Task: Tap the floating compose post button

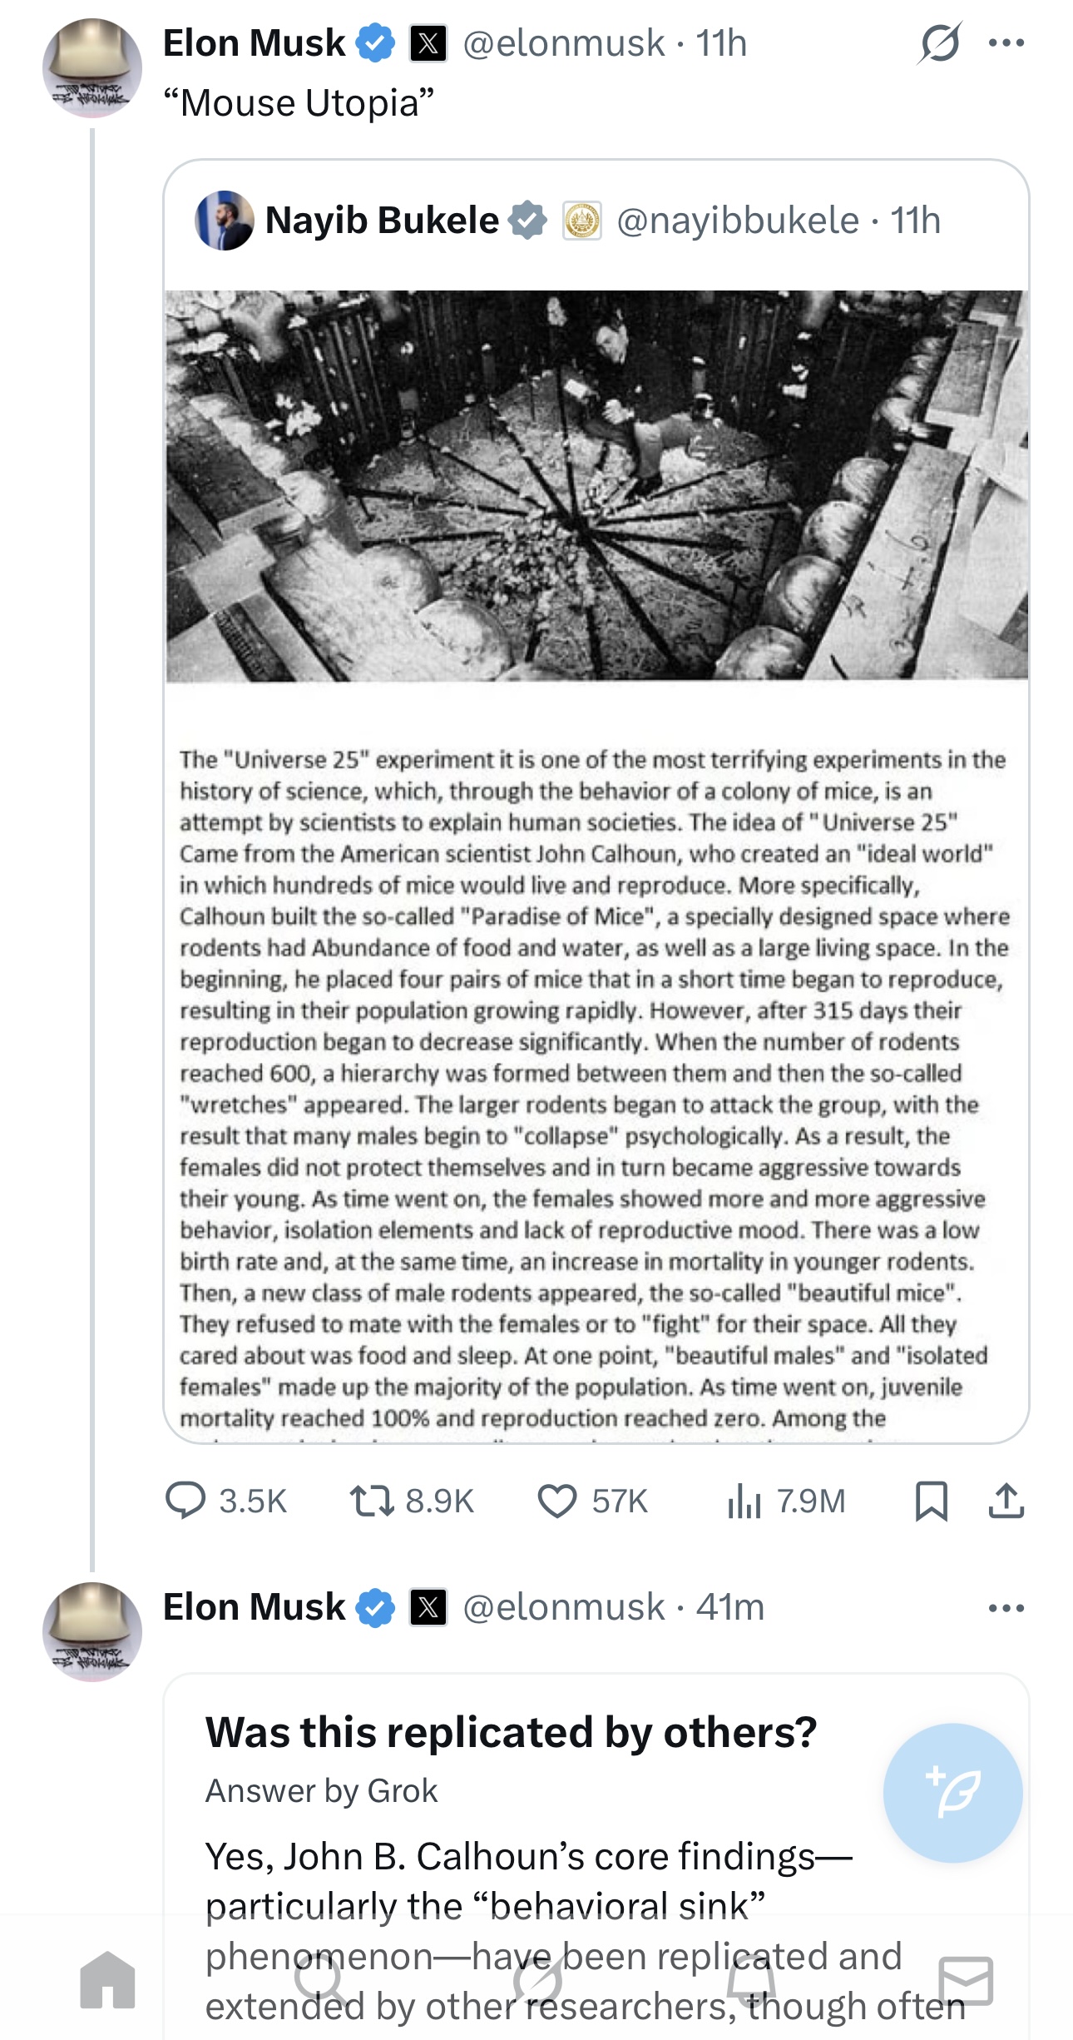Action: tap(953, 1792)
